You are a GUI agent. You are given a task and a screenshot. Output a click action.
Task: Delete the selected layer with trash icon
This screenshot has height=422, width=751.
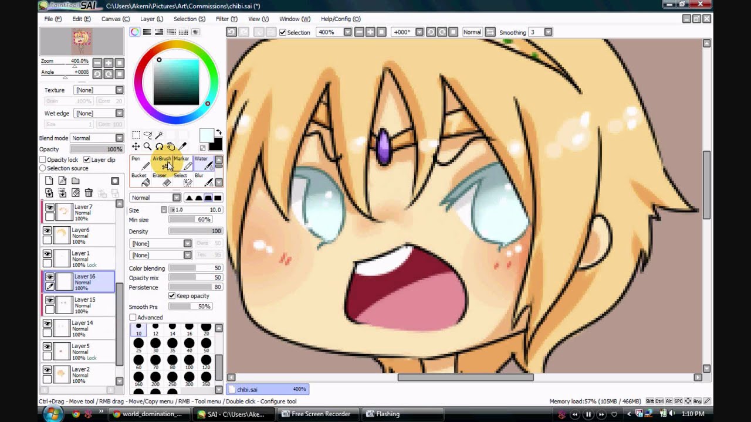click(x=89, y=193)
